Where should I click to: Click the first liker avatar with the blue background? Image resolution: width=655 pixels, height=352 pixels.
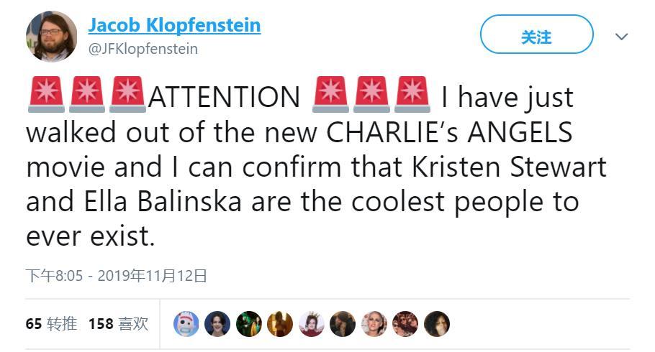pos(186,325)
